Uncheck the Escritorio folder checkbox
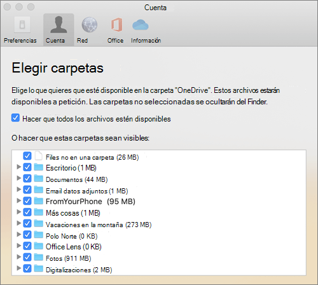The height and width of the screenshot is (285, 318). click(27, 167)
